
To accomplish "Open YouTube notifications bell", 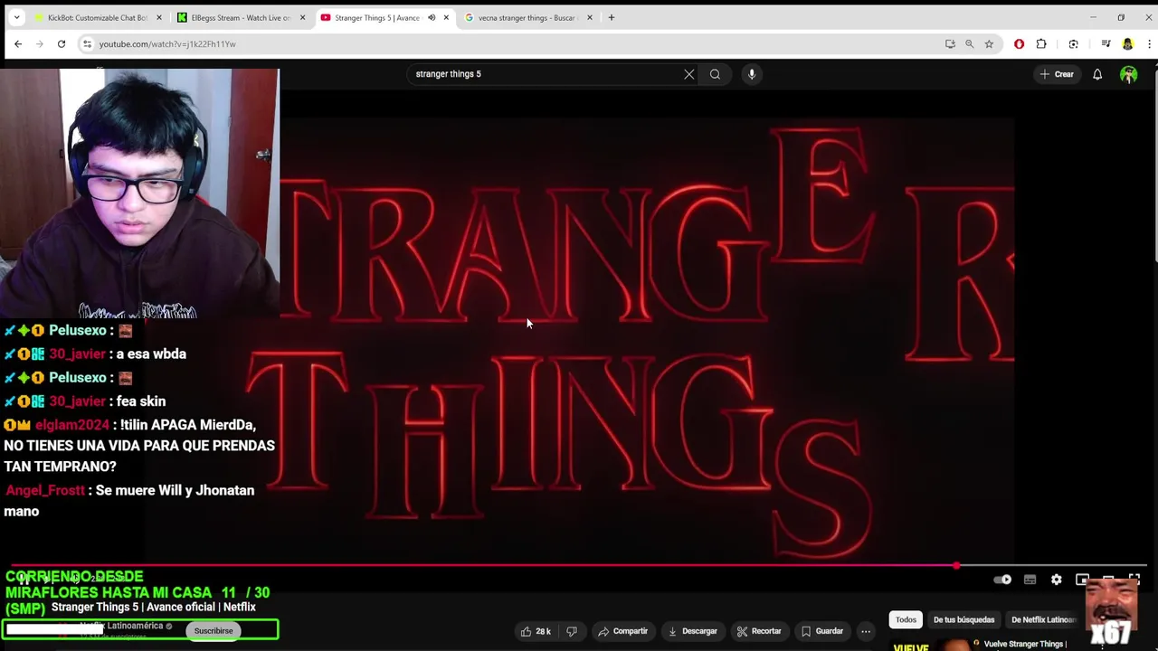I will coord(1097,74).
